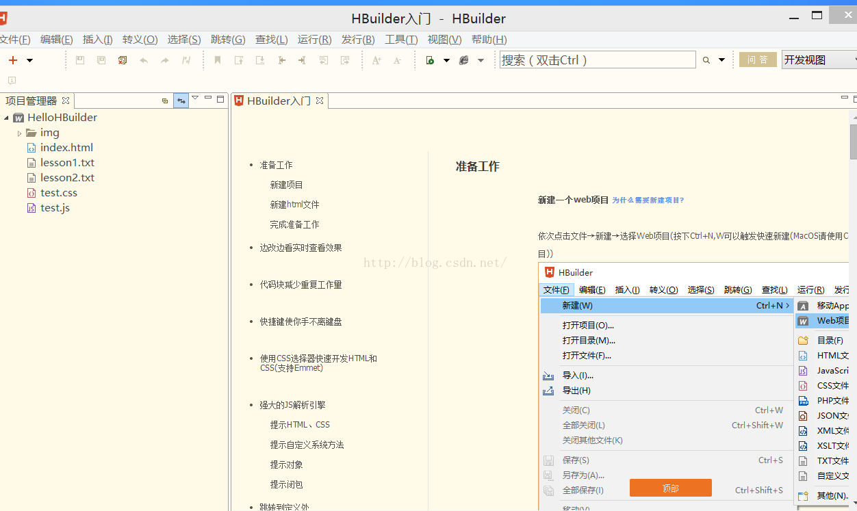Click the 快捷键使你手不离键盘 link
This screenshot has height=511, width=857.
[300, 322]
